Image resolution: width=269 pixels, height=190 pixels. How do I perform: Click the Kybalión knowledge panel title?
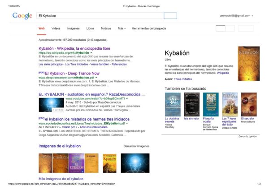point(177,53)
